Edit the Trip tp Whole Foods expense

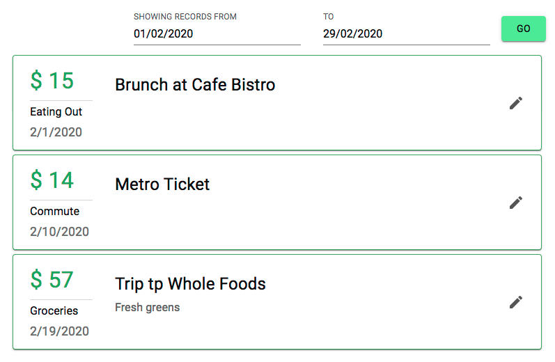[515, 302]
